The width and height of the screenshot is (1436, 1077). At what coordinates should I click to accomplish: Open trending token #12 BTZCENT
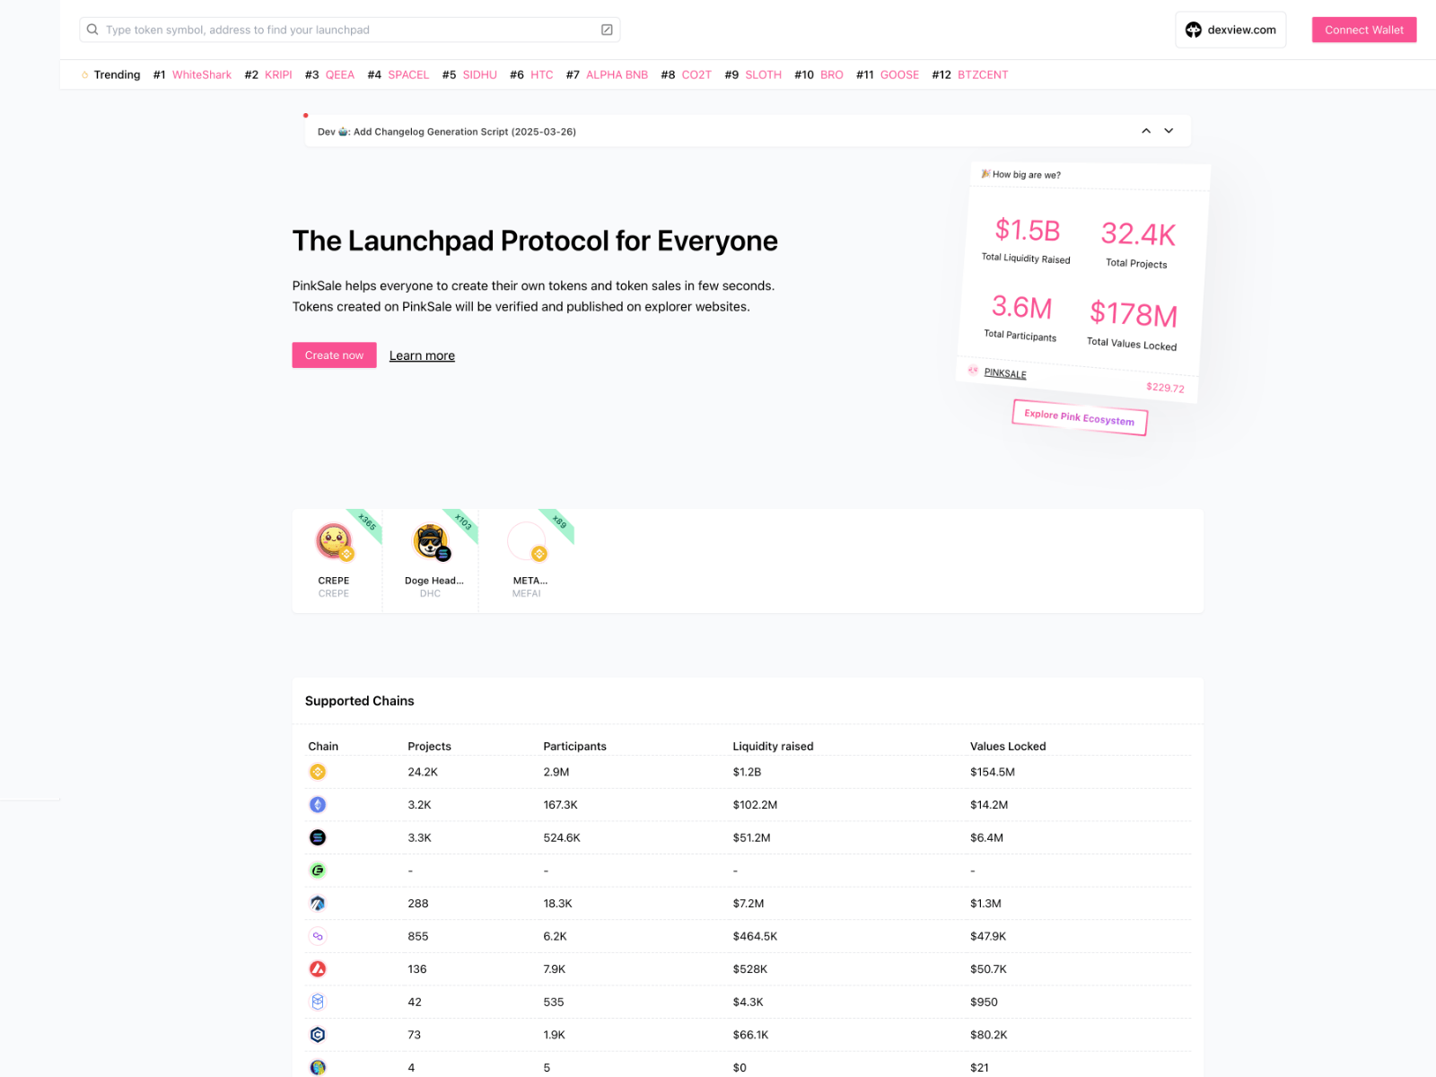pos(982,74)
